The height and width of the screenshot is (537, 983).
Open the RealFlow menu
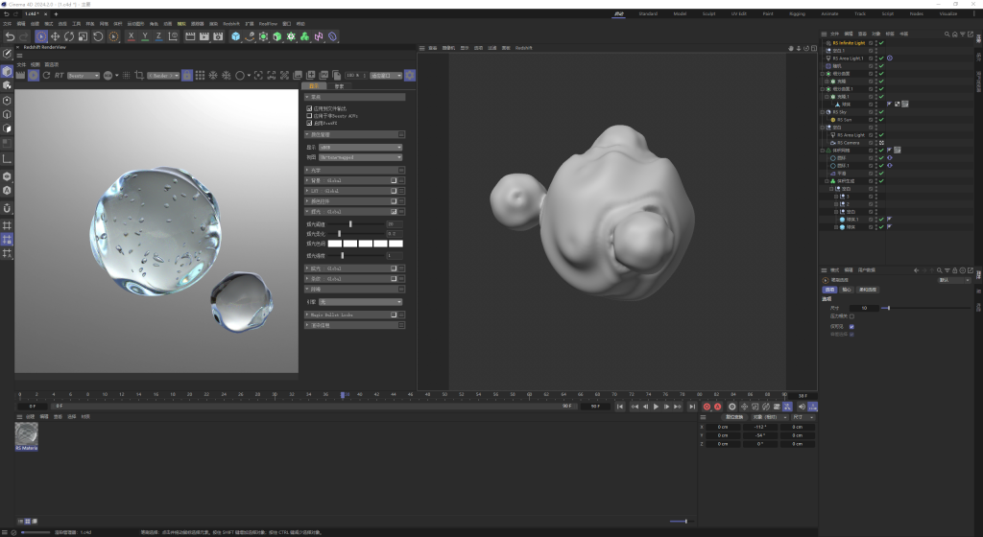[268, 24]
